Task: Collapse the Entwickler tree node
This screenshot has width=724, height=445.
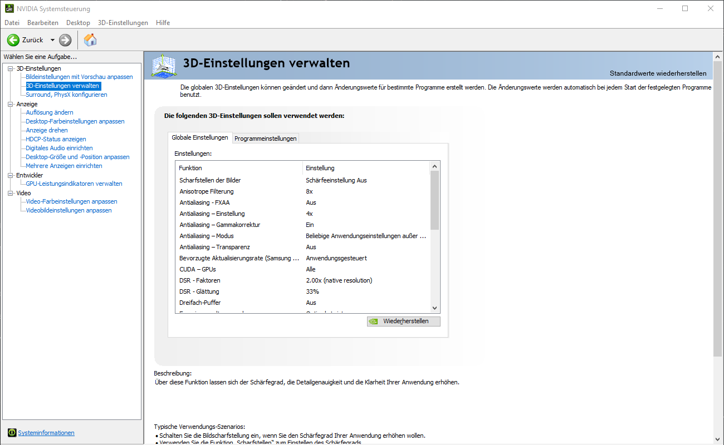Action: [11, 175]
